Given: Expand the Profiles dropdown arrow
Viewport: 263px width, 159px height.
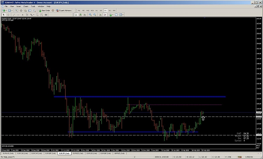Looking at the screenshot, I should (12, 11).
